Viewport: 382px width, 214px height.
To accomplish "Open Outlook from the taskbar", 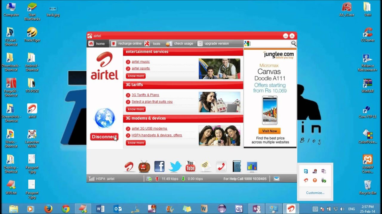I will point(118,209).
